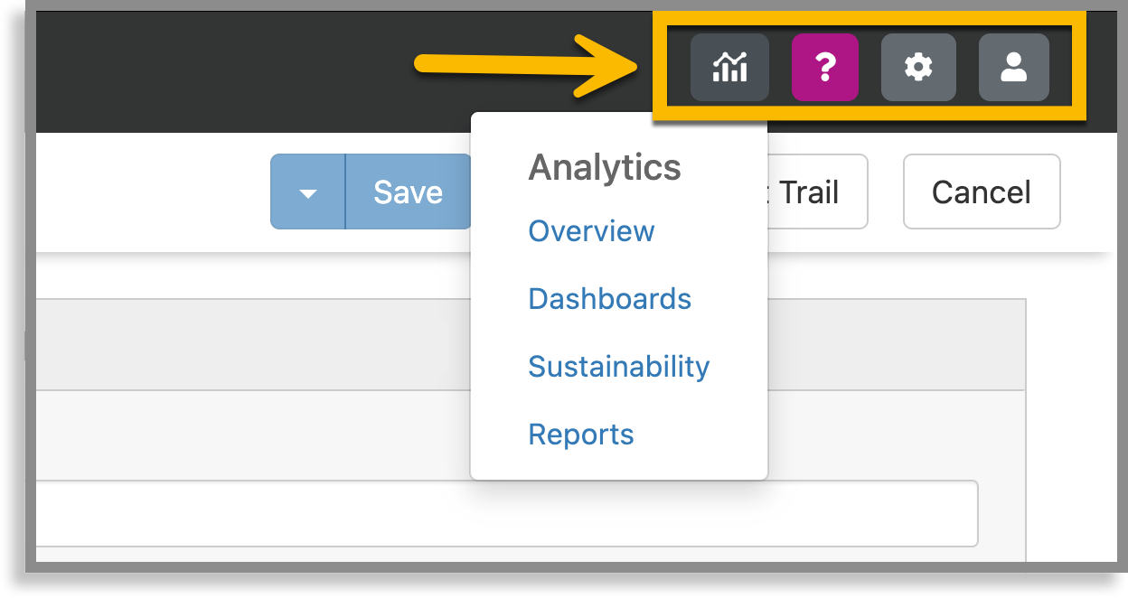The height and width of the screenshot is (598, 1128).
Task: Open the user profile icon
Action: [1013, 67]
